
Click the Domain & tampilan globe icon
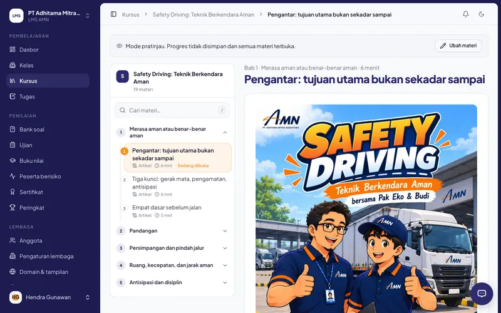(13, 272)
